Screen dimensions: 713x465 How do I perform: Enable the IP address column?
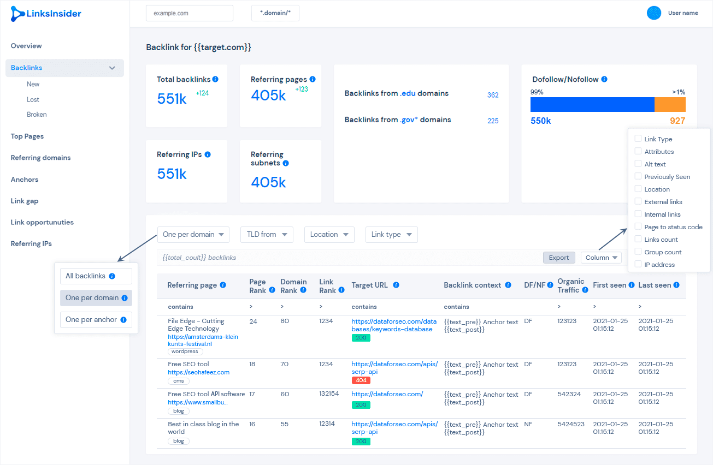[x=637, y=264]
